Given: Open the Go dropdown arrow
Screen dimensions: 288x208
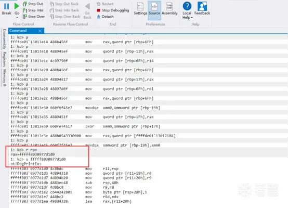Looking at the screenshot, I should coord(17,18).
